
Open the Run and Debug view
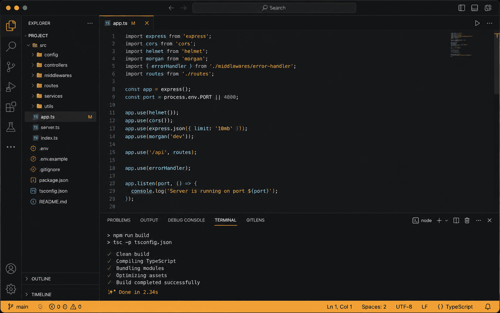[x=11, y=87]
